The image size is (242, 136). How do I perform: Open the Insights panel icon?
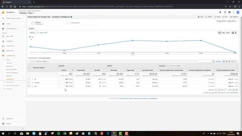click(x=231, y=17)
